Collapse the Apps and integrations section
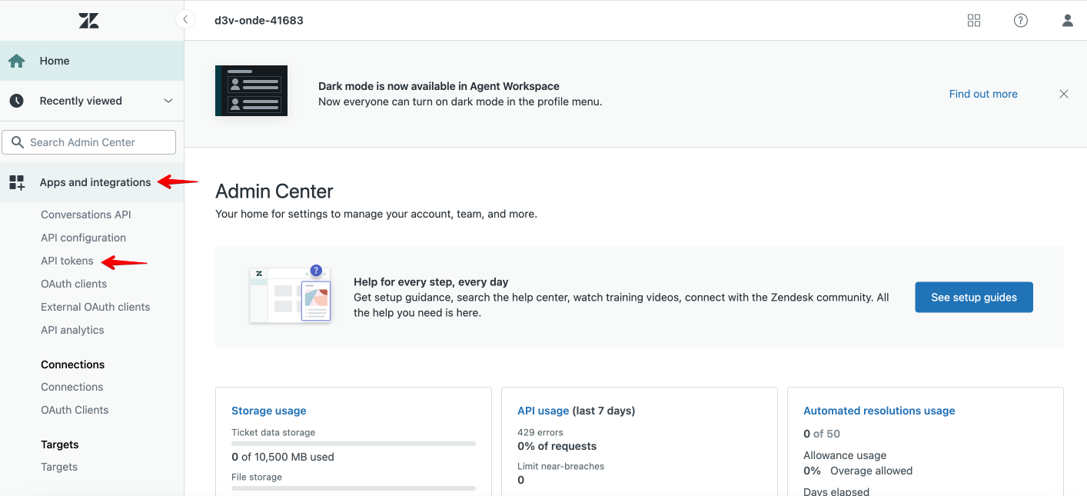 coord(95,182)
